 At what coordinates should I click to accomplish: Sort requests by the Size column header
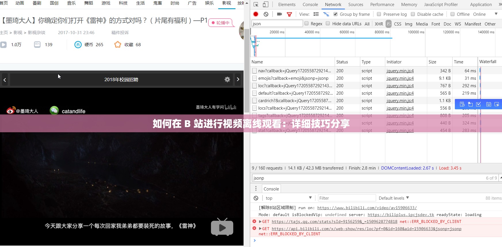click(439, 62)
